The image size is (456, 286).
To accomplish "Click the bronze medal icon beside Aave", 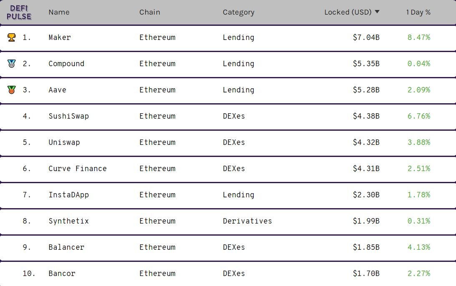I will 12,90.
